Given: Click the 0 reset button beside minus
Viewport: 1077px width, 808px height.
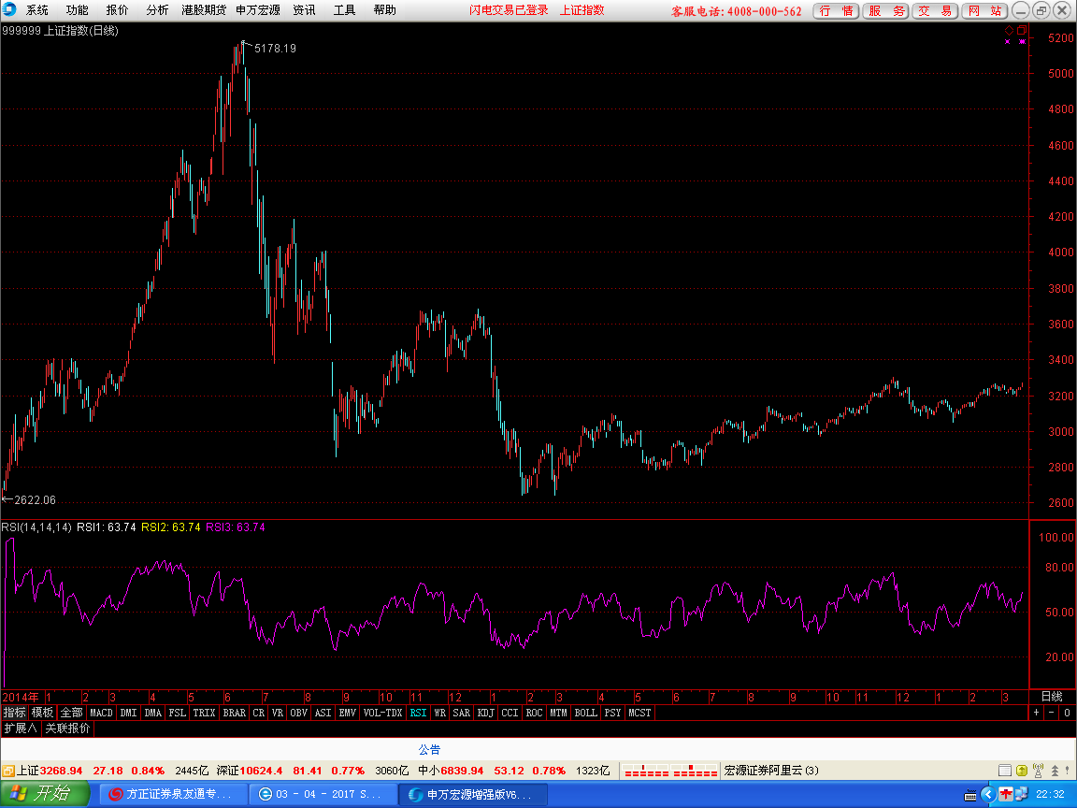Looking at the screenshot, I should (1067, 713).
